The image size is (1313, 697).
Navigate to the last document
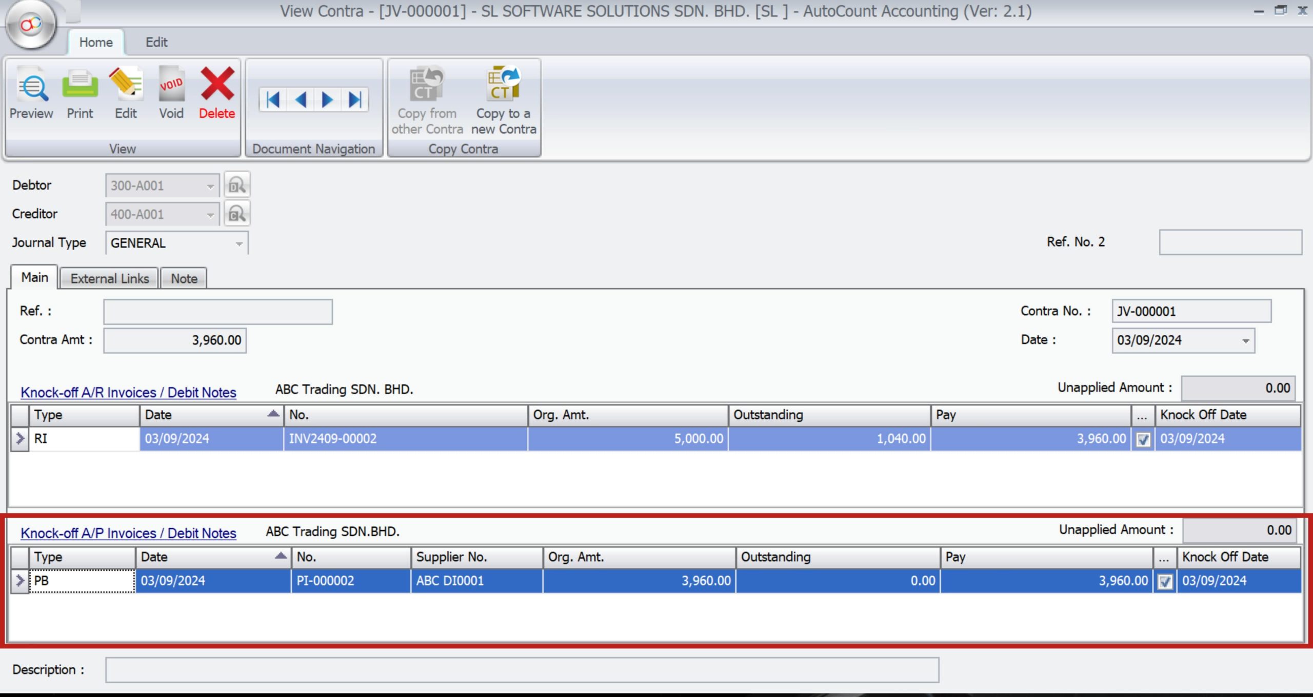click(353, 99)
